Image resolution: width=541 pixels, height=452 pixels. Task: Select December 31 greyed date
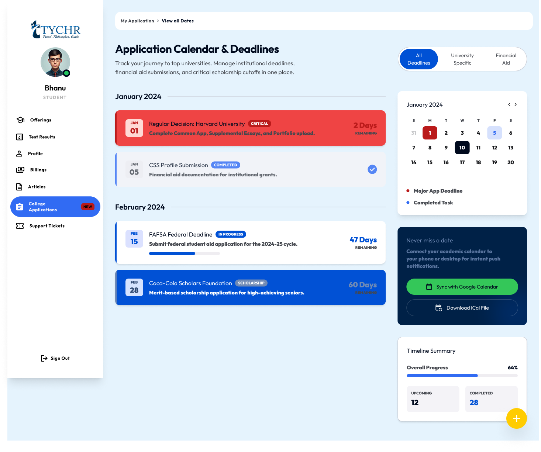point(414,133)
